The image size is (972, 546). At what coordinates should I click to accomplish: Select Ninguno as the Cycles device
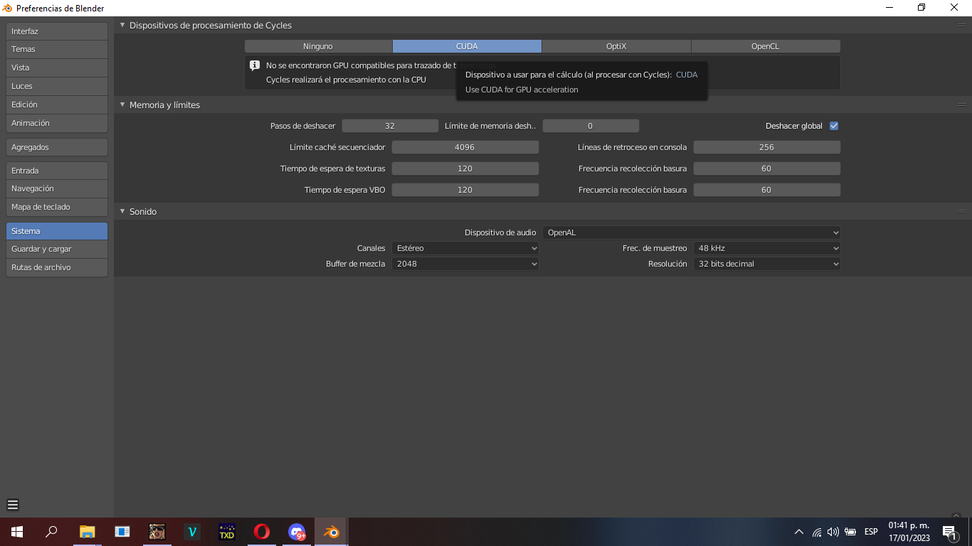click(318, 46)
